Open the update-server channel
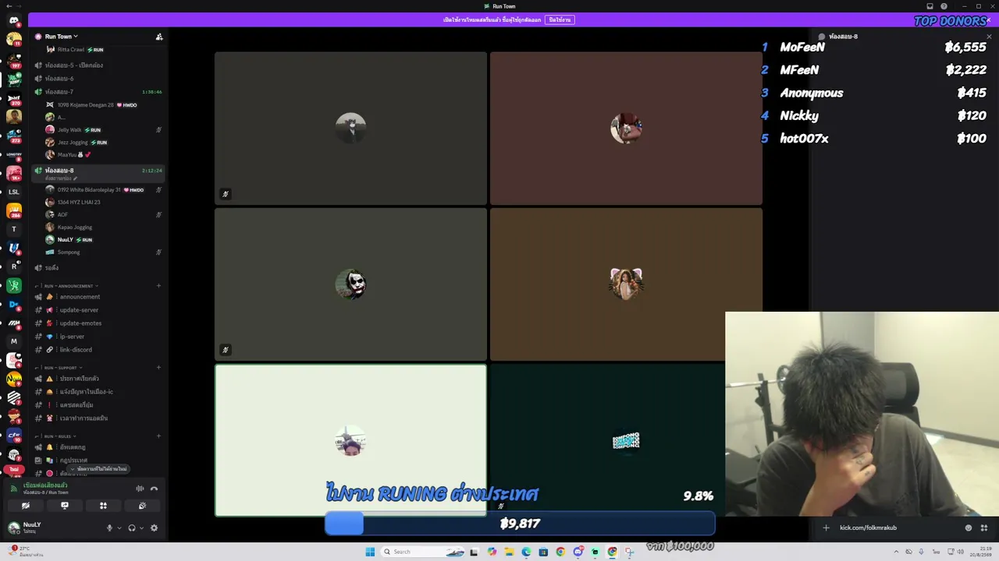 pyautogui.click(x=98, y=310)
